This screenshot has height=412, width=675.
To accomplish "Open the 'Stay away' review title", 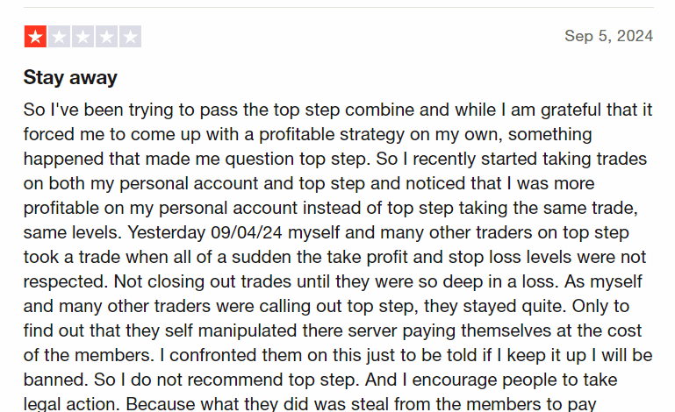I will (70, 77).
